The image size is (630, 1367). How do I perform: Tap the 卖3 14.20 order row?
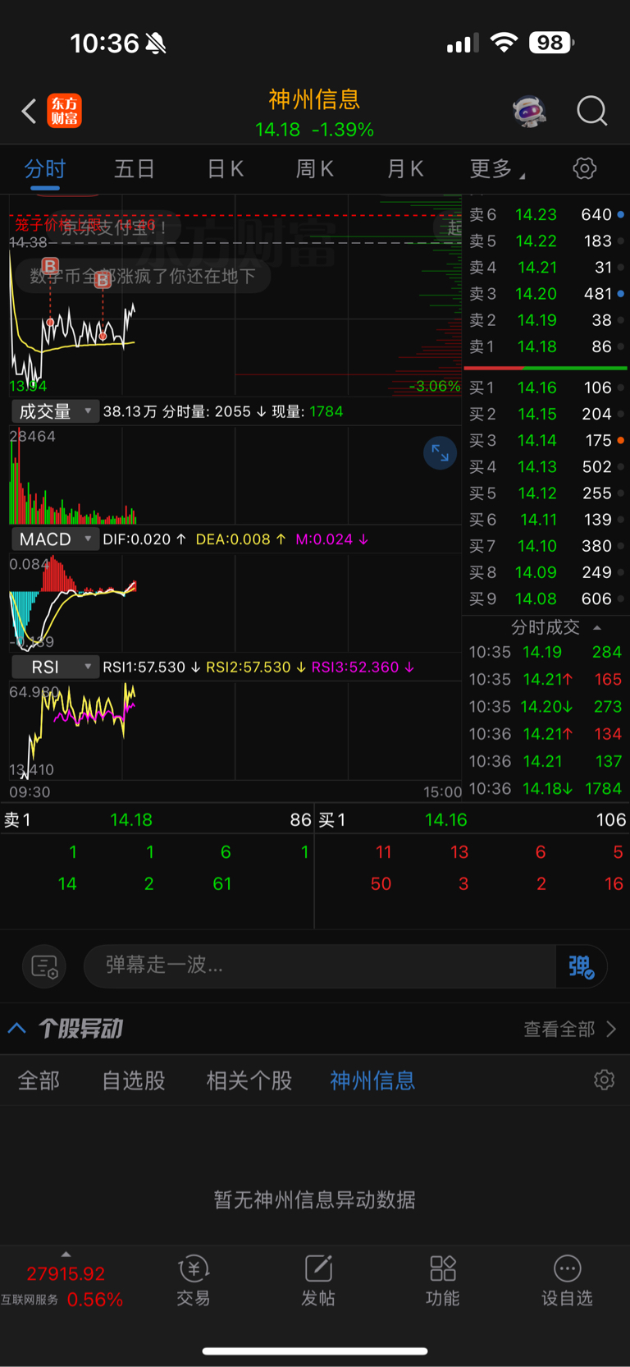pos(546,293)
